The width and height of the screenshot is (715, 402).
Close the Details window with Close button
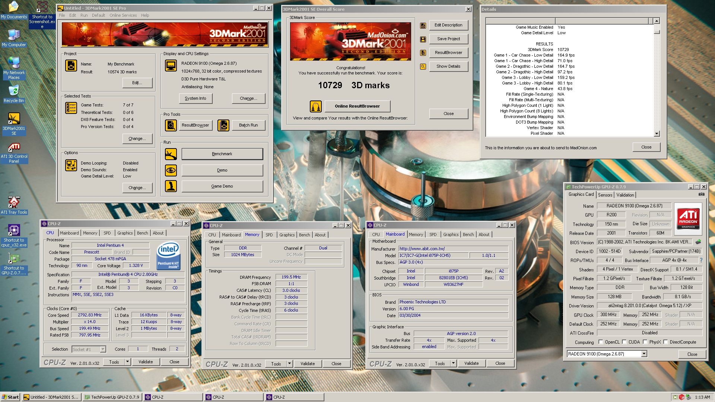click(x=646, y=147)
